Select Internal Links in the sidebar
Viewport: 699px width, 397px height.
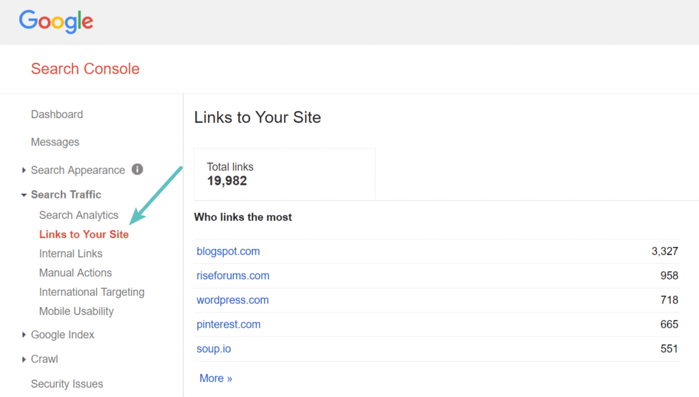pyautogui.click(x=70, y=253)
